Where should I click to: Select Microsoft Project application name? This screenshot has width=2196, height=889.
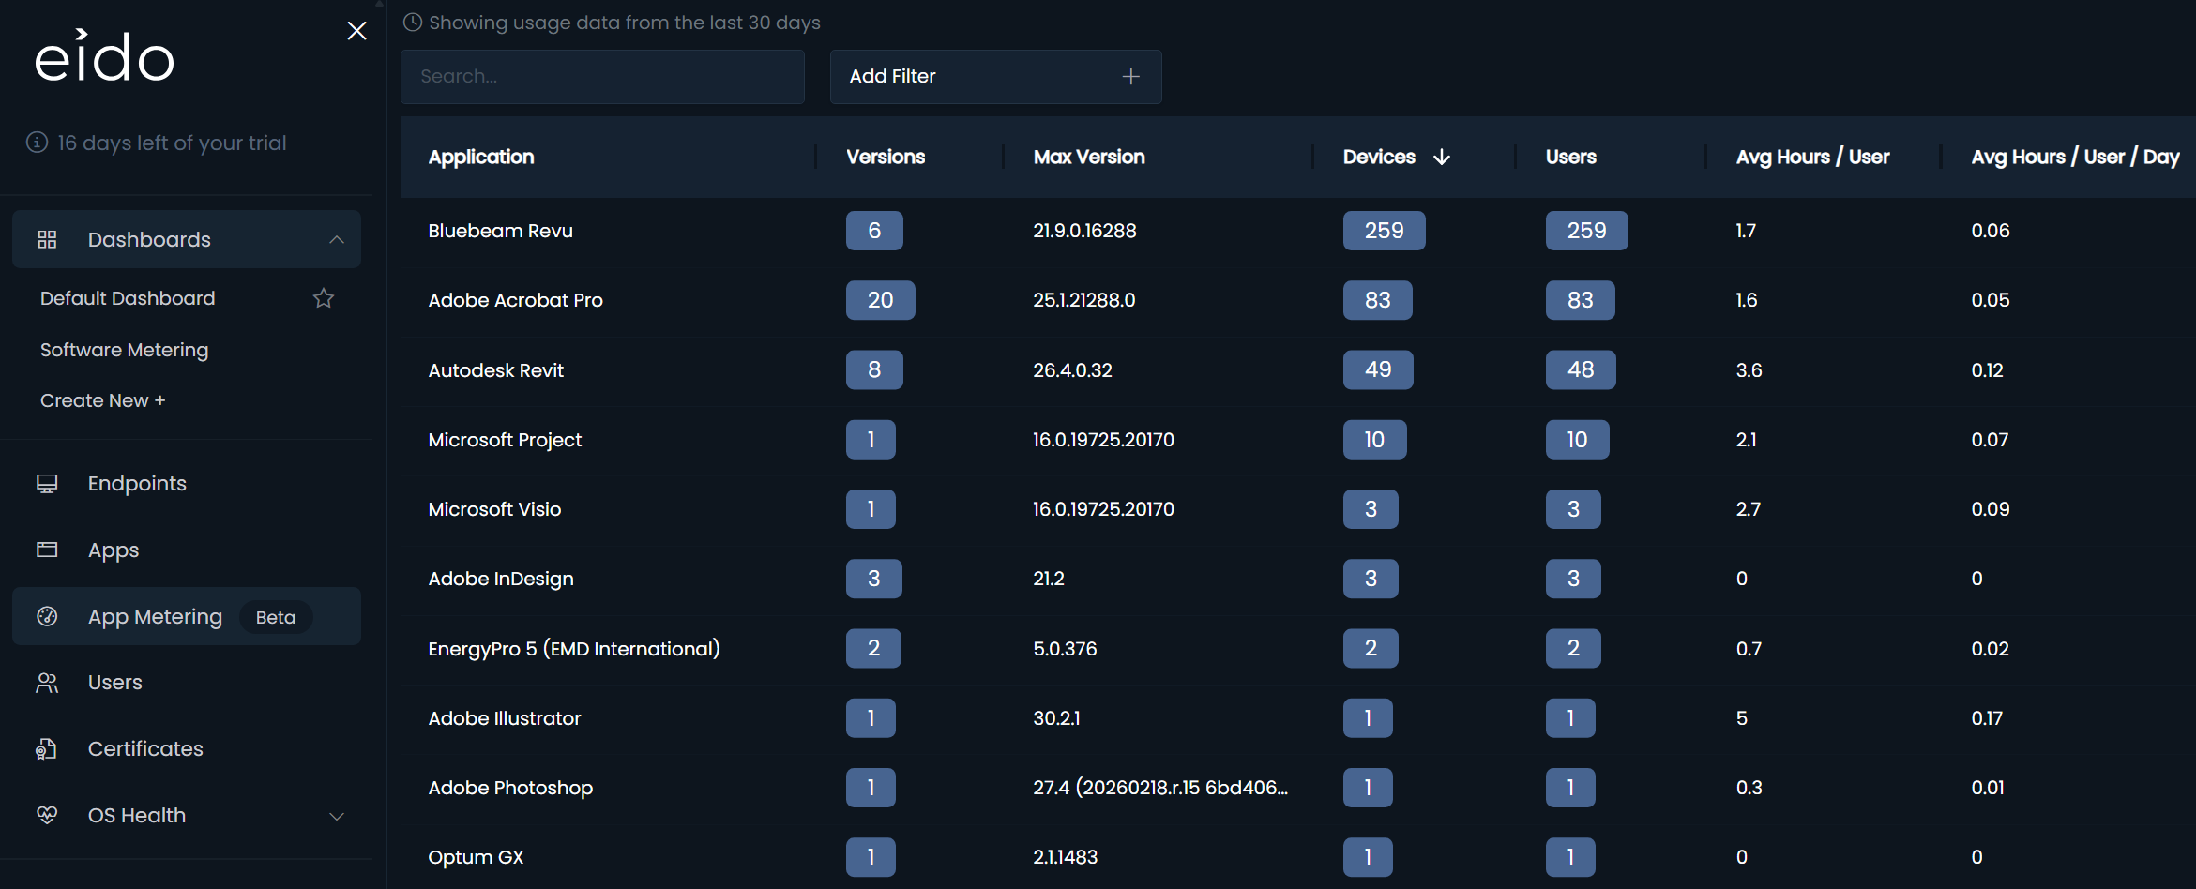505,440
